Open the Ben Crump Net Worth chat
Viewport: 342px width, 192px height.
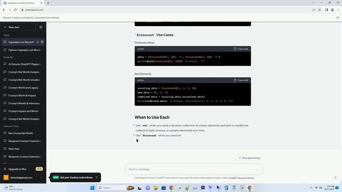click(23, 133)
